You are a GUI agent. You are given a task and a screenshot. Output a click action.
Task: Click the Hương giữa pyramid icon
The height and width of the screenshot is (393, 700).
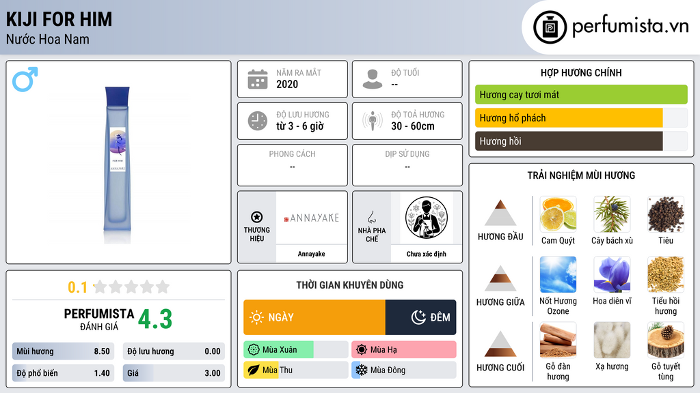pyautogui.click(x=500, y=278)
